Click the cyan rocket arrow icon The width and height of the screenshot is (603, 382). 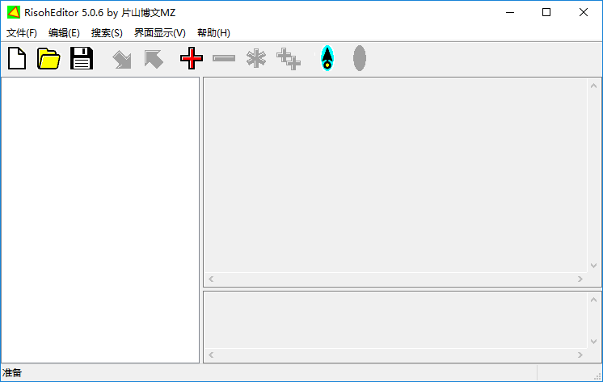click(x=327, y=58)
